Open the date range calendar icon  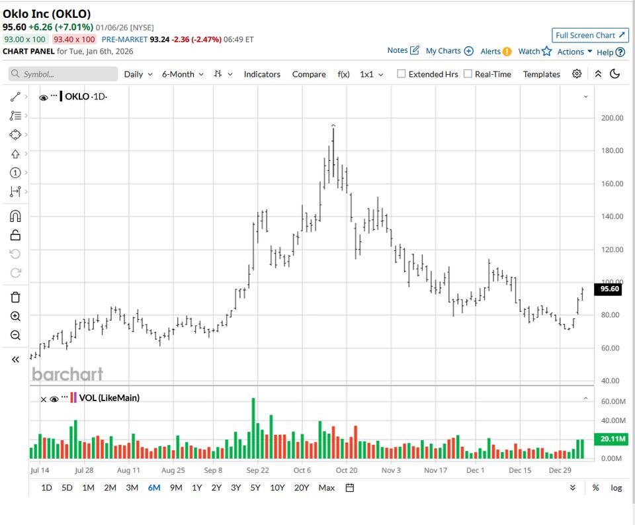coord(350,488)
